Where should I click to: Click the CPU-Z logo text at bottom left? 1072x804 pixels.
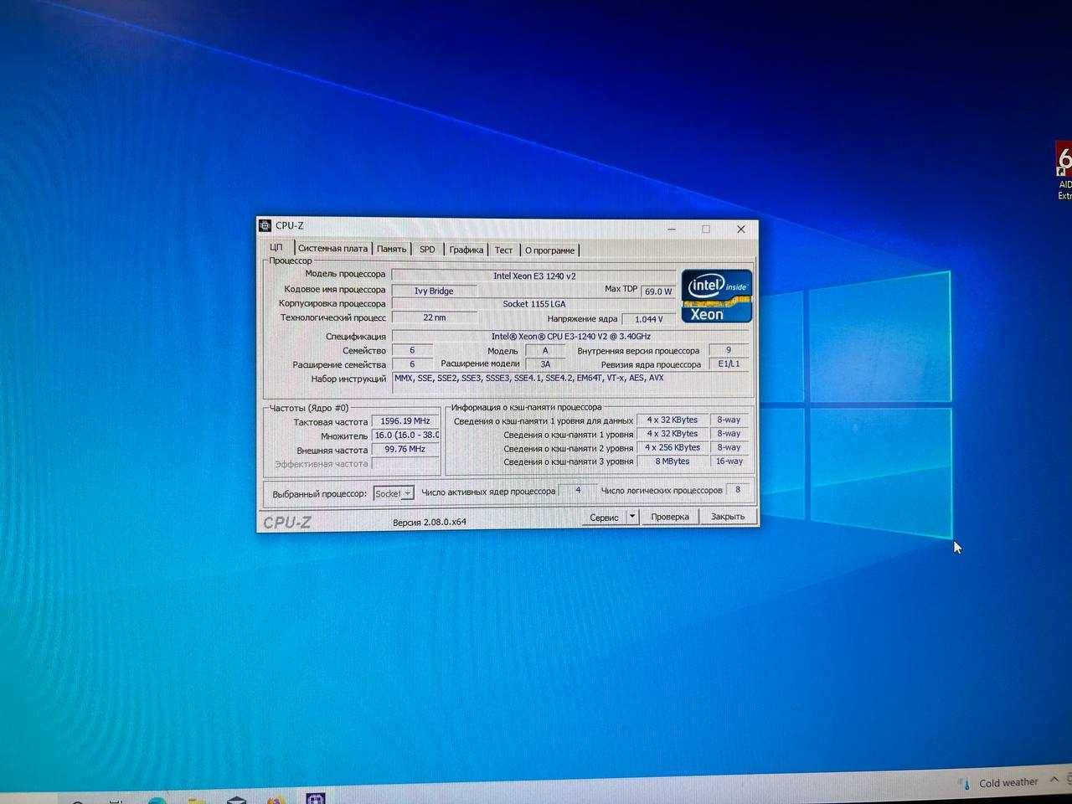coord(287,522)
